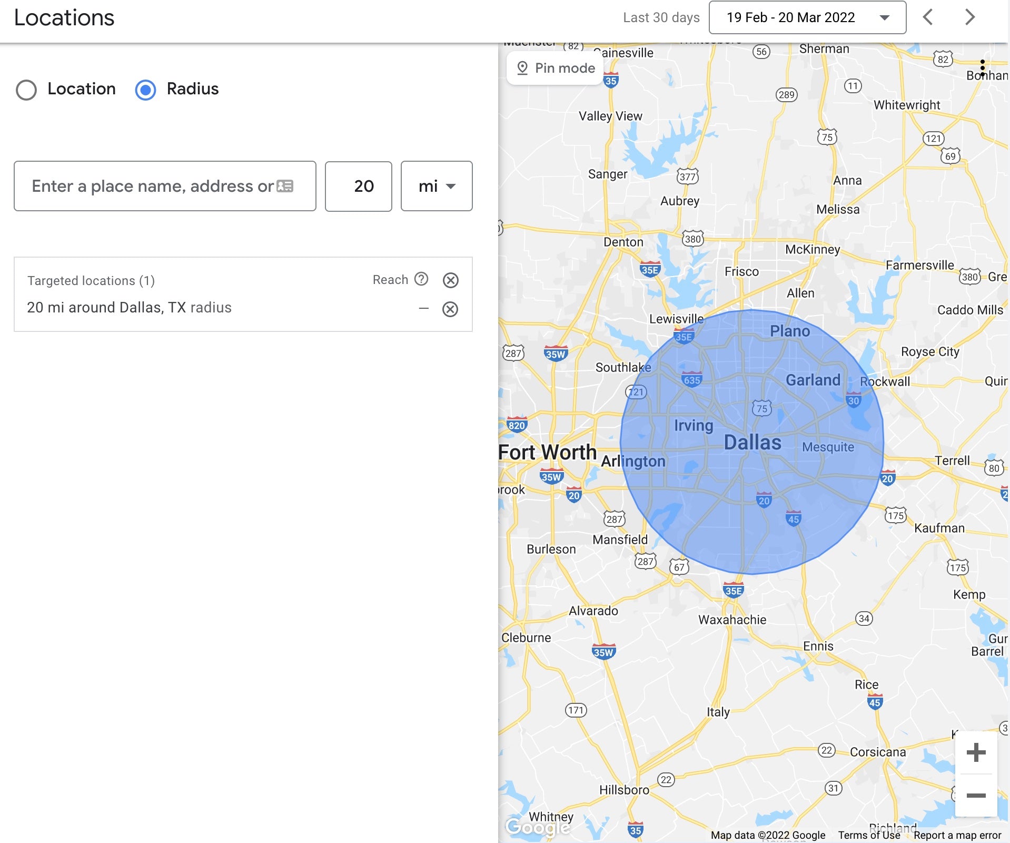The height and width of the screenshot is (843, 1010).
Task: Clear all targeted locations with the X icon
Action: 450,280
